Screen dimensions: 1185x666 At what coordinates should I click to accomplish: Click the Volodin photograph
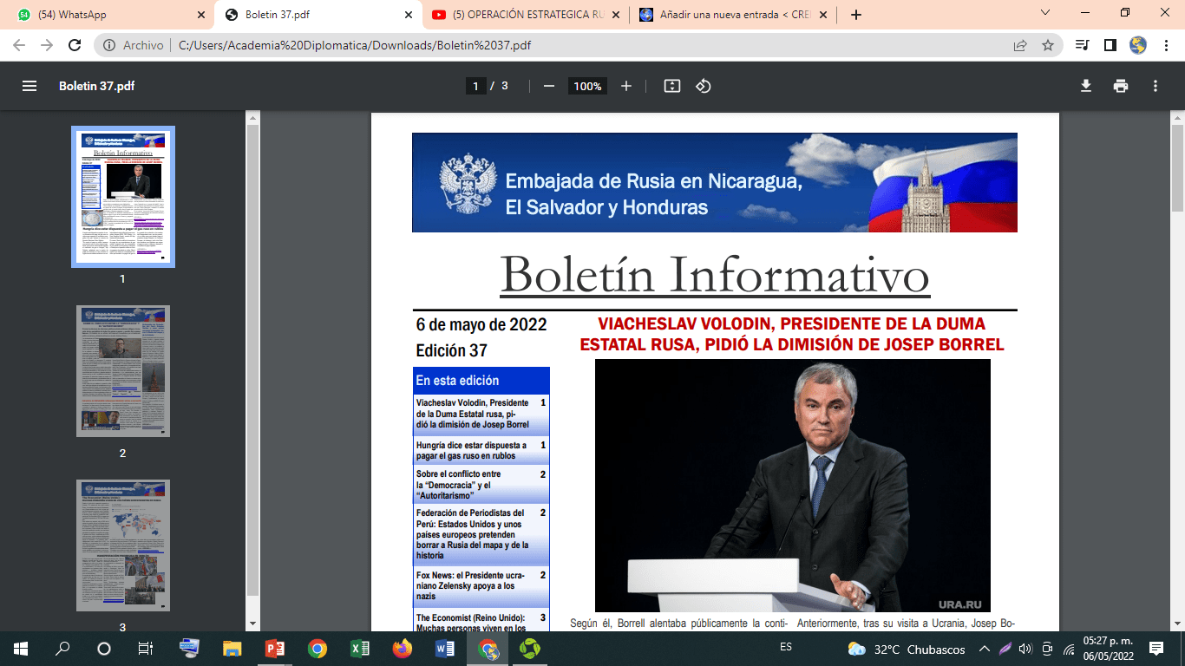point(793,486)
